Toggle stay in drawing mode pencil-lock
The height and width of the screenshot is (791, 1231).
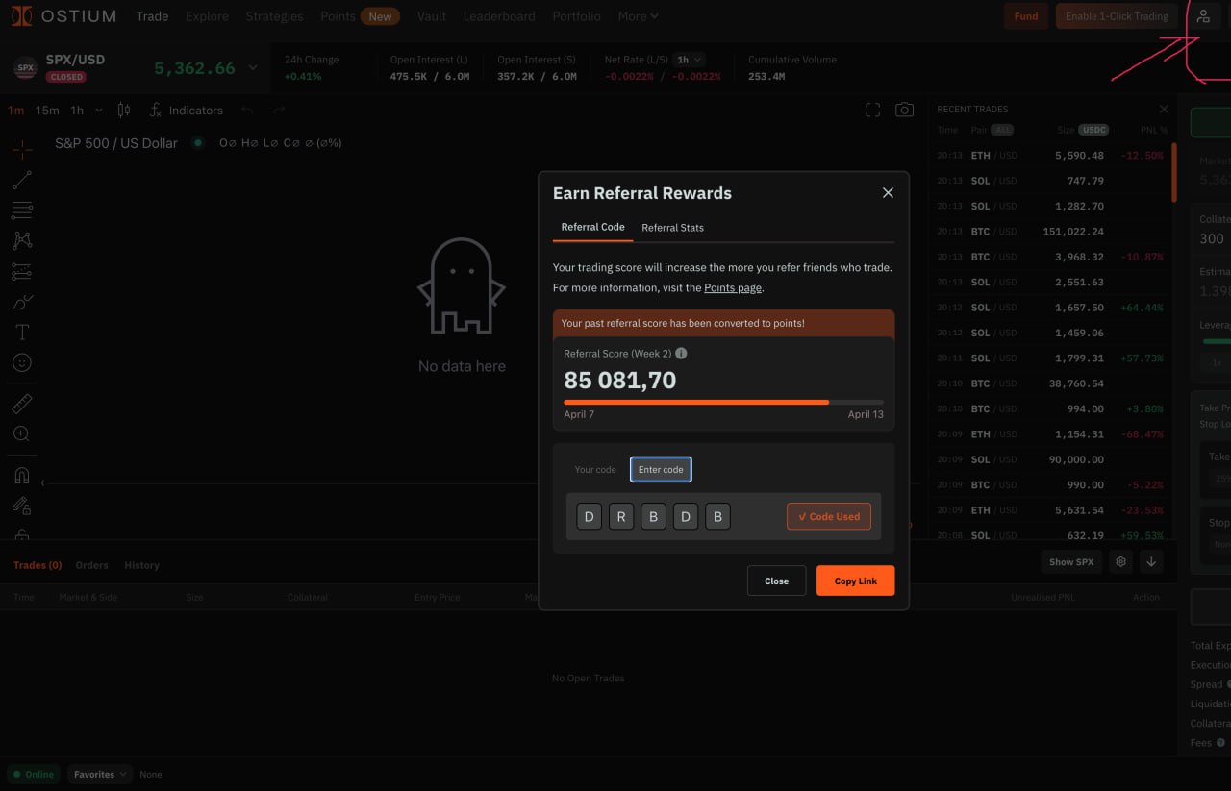(x=22, y=506)
